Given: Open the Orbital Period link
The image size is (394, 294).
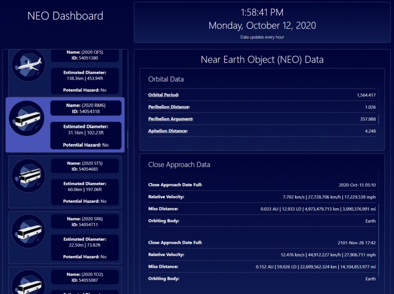Looking at the screenshot, I should [x=163, y=95].
